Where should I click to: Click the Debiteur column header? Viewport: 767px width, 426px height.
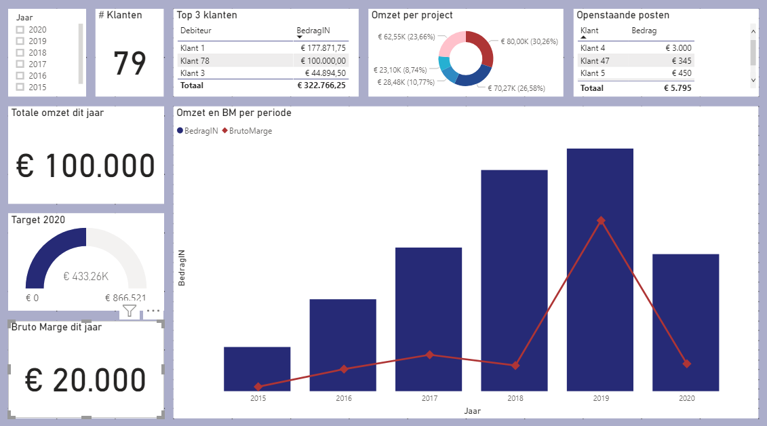(x=196, y=31)
